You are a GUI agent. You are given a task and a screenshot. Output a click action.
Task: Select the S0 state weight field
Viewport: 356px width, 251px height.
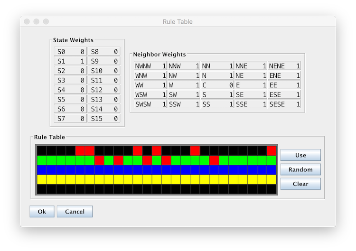coord(70,52)
